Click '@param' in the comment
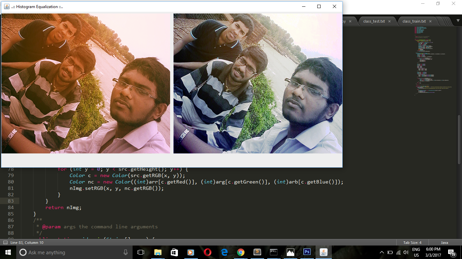Image resolution: width=462 pixels, height=259 pixels. pyautogui.click(x=51, y=227)
